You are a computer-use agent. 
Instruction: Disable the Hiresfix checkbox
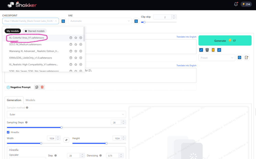(8, 132)
